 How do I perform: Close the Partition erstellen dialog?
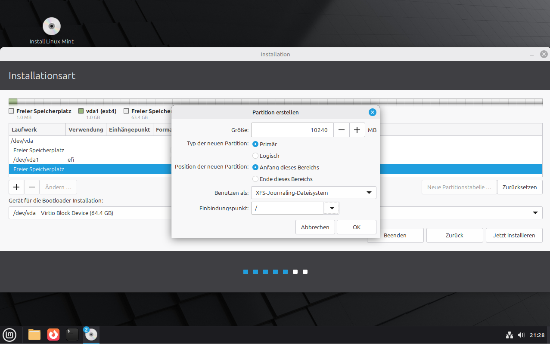coord(373,112)
